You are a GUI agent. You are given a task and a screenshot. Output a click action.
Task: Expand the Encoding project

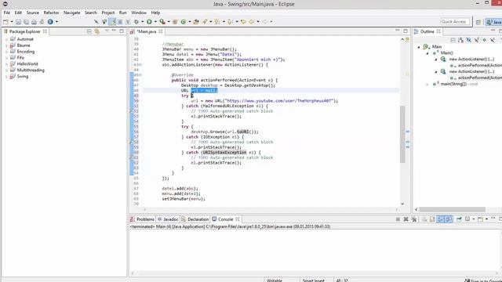click(x=6, y=52)
